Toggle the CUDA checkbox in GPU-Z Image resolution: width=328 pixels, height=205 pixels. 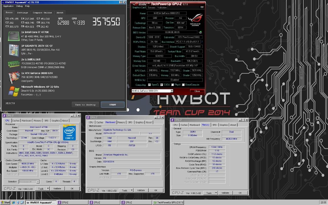tap(161, 85)
